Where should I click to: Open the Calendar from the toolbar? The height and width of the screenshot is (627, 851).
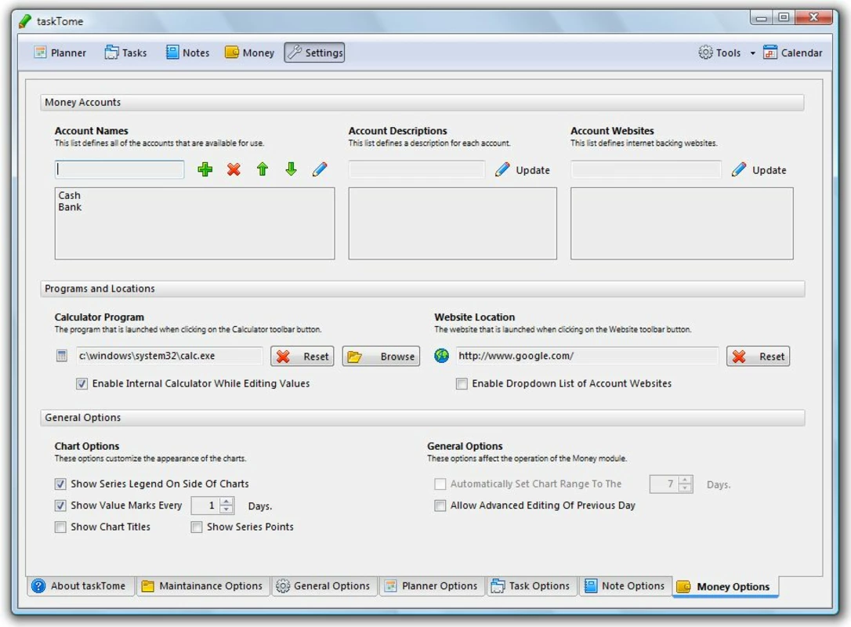click(x=793, y=53)
